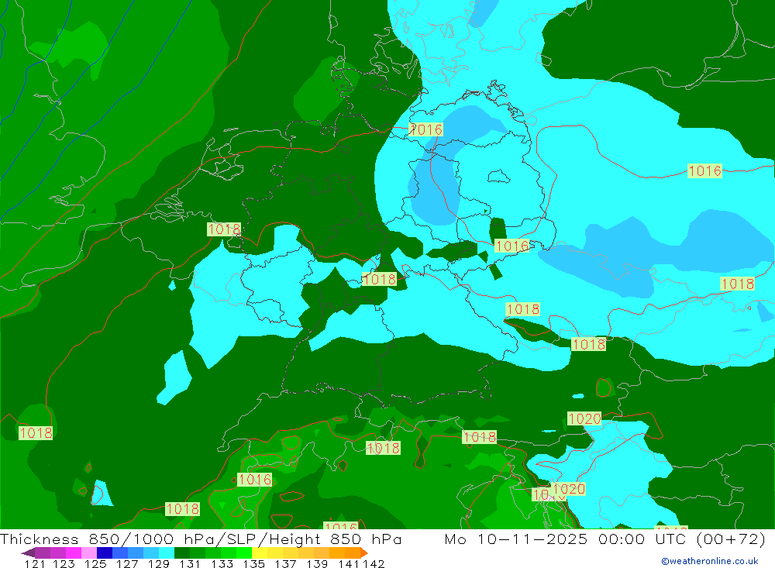Click the orange right arrow tip of colorbar
Image resolution: width=775 pixels, height=568 pixels.
tap(364, 553)
